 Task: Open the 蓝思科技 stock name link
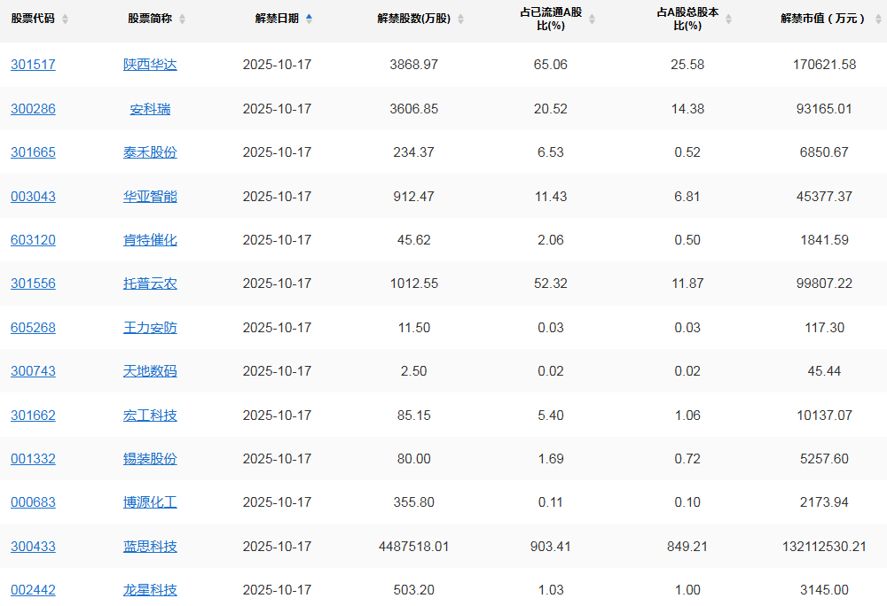150,547
